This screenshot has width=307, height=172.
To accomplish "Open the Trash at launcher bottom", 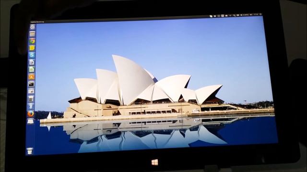I will click(x=30, y=151).
